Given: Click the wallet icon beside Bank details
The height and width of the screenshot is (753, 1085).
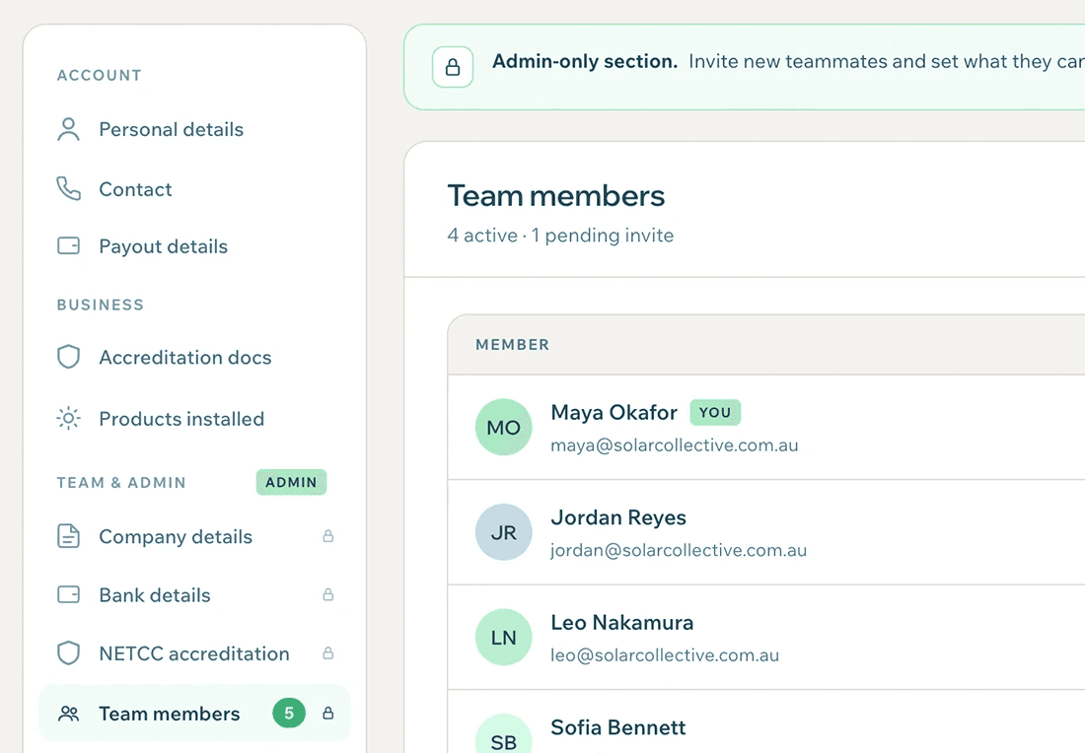Looking at the screenshot, I should [x=68, y=594].
